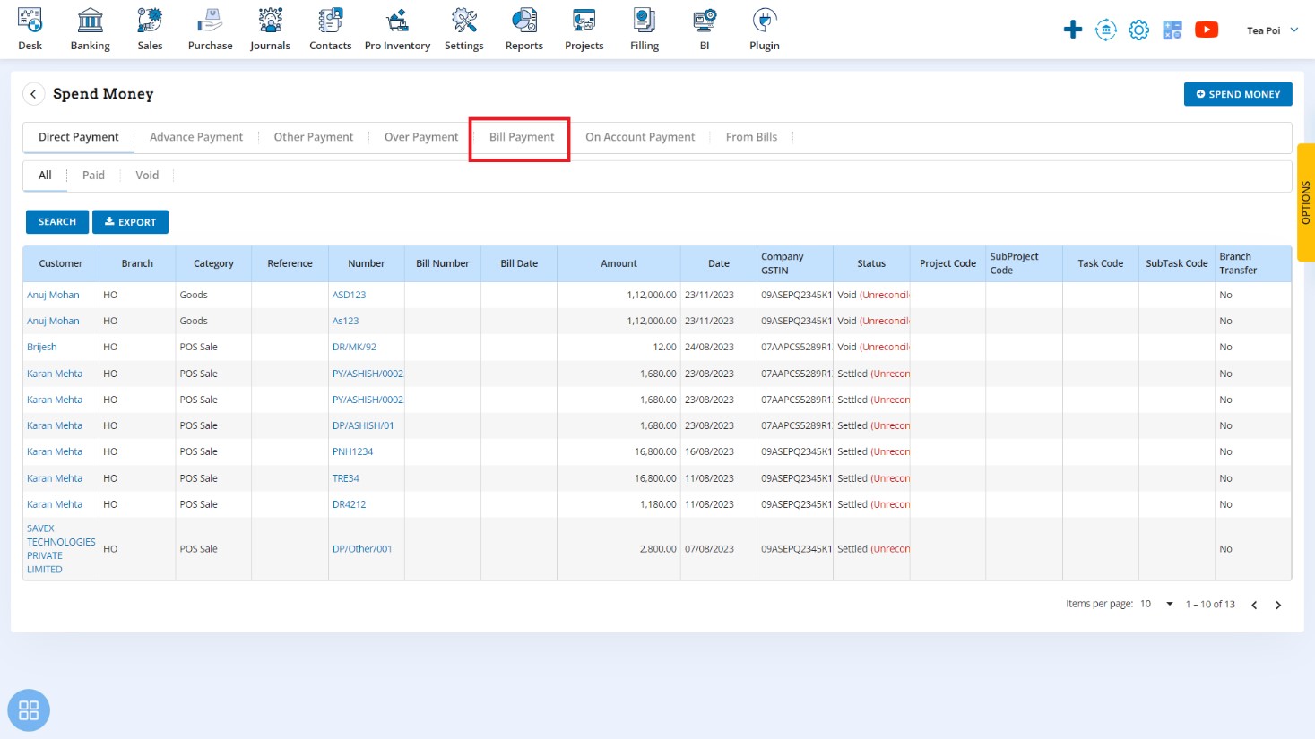The height and width of the screenshot is (739, 1315).
Task: Click the Search button
Action: [57, 222]
